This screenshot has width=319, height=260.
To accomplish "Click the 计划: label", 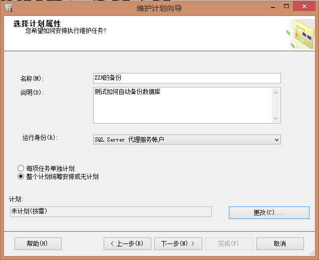I will pyautogui.click(x=16, y=199).
